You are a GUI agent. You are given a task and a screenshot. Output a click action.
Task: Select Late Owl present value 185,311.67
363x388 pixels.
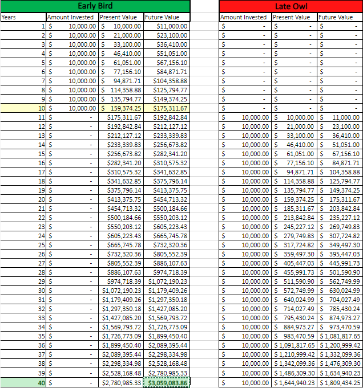tap(295, 209)
